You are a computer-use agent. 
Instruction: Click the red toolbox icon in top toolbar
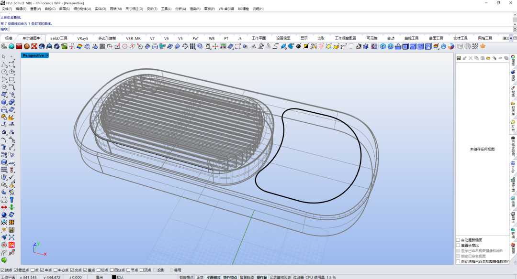pyautogui.click(x=19, y=46)
